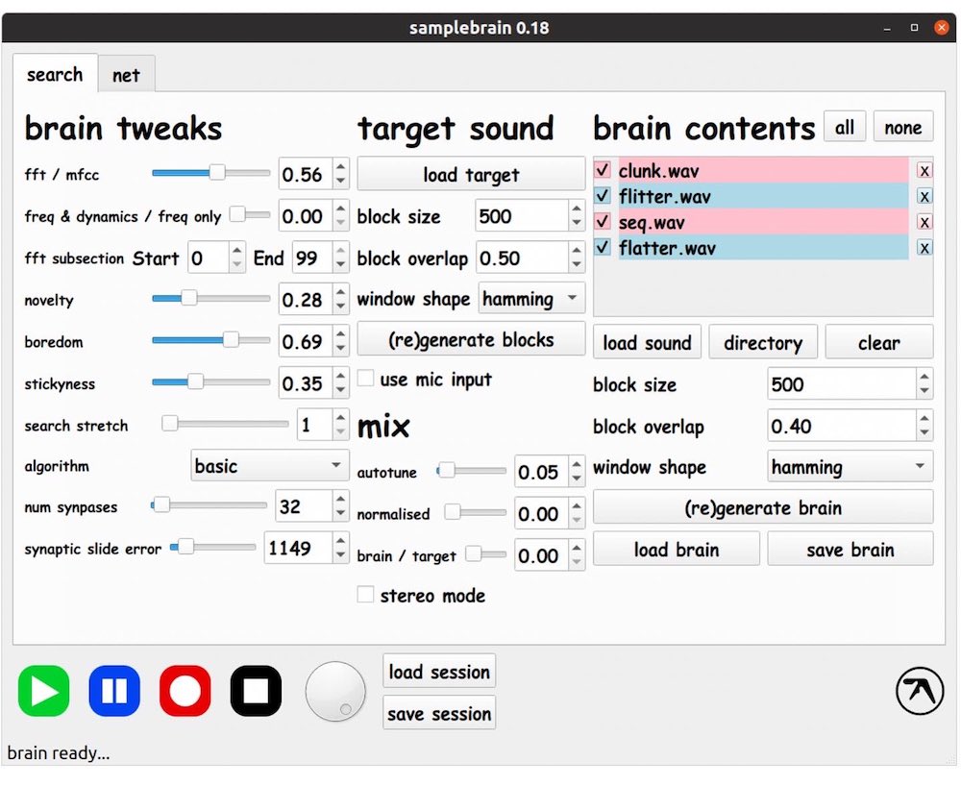Switch to the net tab
Image resolution: width=961 pixels, height=786 pixels.
[126, 75]
